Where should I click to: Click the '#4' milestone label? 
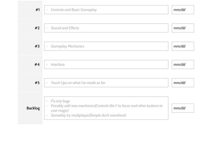(37, 65)
